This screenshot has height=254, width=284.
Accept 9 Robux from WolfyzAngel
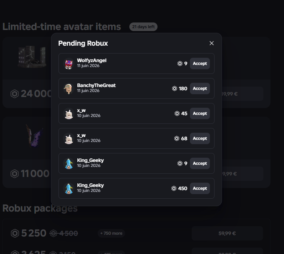(x=200, y=63)
